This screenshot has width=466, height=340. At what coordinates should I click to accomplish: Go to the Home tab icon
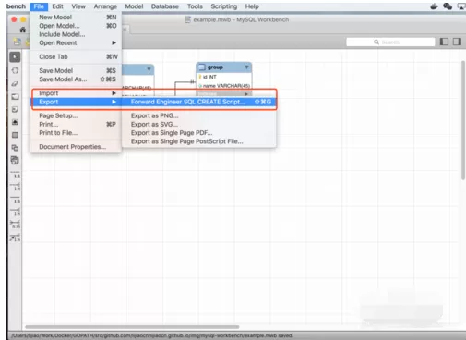[x=22, y=30]
